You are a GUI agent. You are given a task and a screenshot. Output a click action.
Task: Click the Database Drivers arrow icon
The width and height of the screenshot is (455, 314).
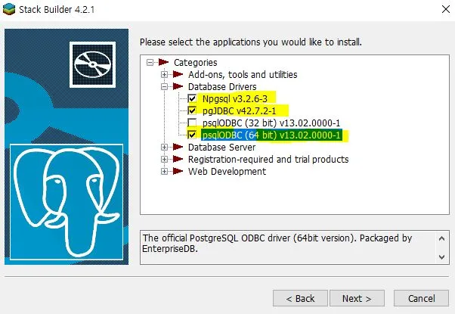[x=178, y=86]
